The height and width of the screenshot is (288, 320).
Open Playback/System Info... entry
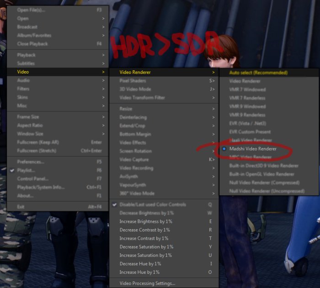[58, 187]
